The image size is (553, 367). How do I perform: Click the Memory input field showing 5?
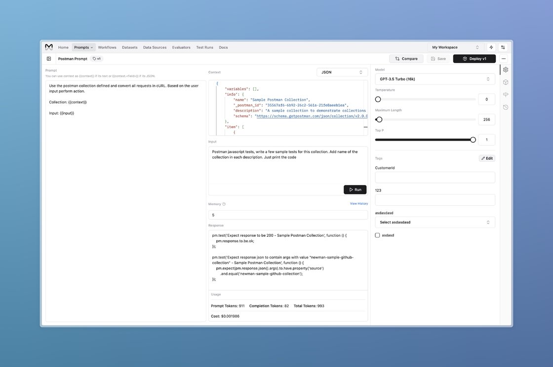click(288, 215)
